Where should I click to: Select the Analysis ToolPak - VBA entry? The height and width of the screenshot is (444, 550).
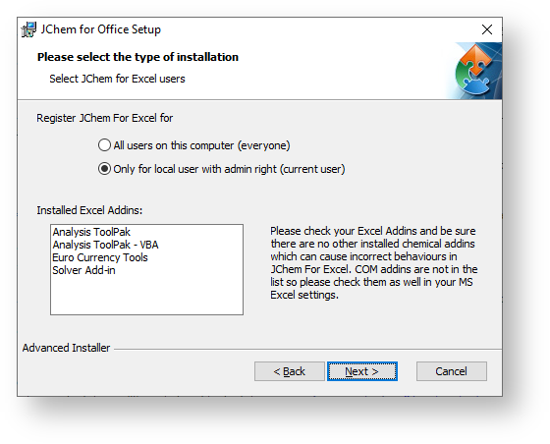tap(105, 245)
